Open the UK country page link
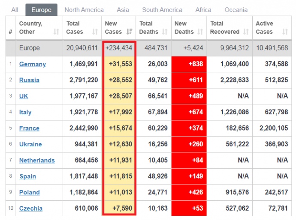 (24, 96)
